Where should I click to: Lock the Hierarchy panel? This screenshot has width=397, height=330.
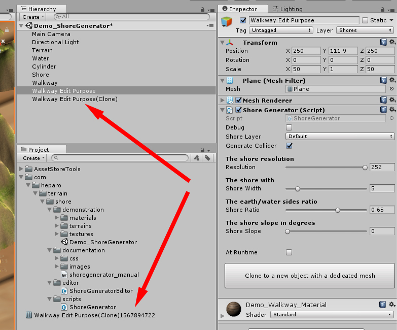coord(202,10)
